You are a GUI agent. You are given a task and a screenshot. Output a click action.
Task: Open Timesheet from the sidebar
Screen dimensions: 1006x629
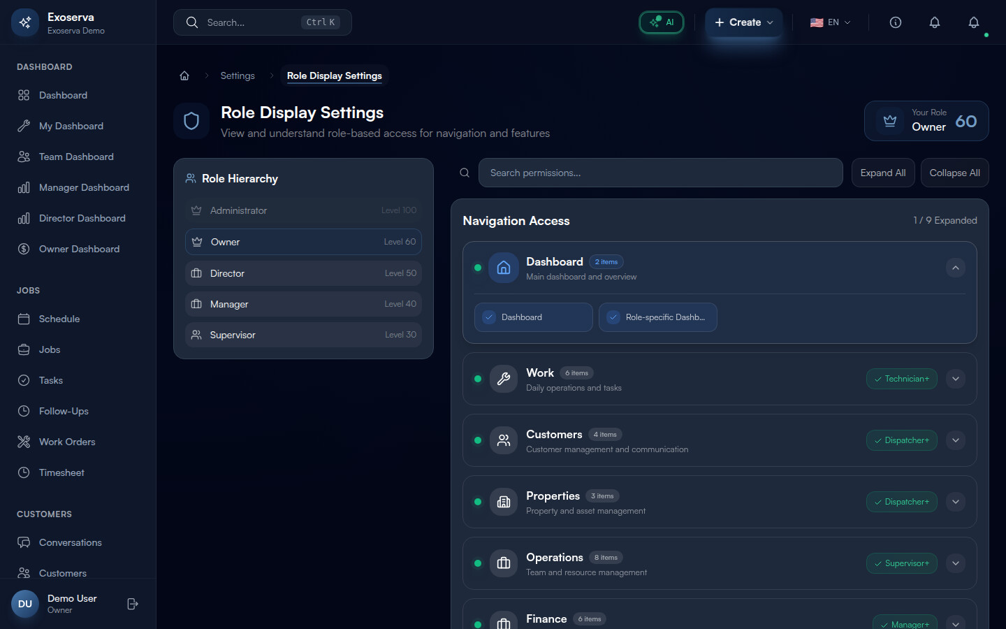[61, 472]
